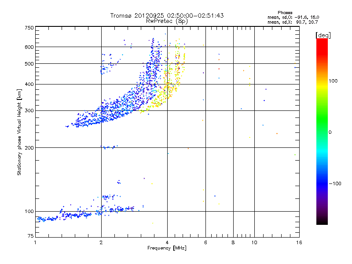Click the y-axis tick label '300'
This screenshot has width=352, height=264.
coord(29,111)
